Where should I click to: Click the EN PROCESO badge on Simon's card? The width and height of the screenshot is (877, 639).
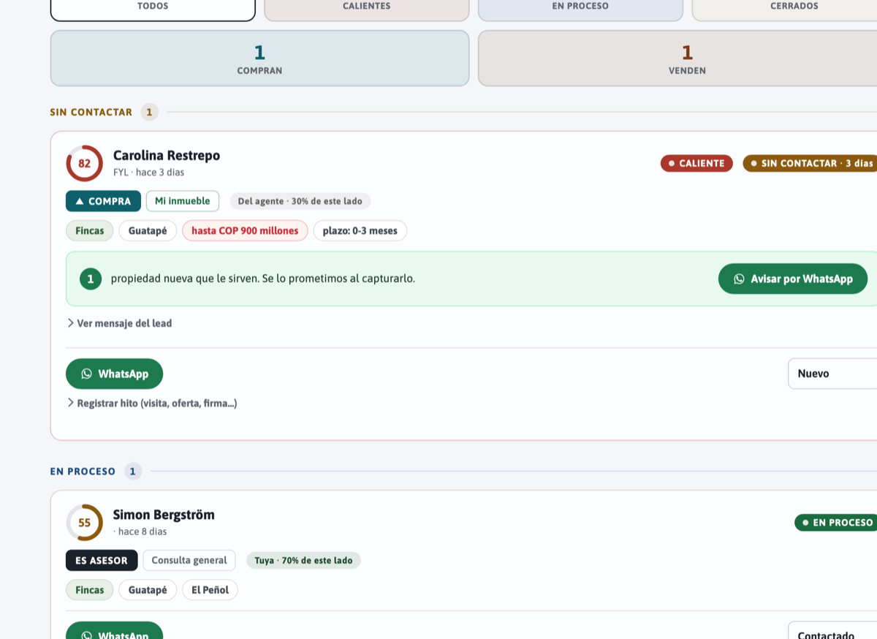[836, 522]
